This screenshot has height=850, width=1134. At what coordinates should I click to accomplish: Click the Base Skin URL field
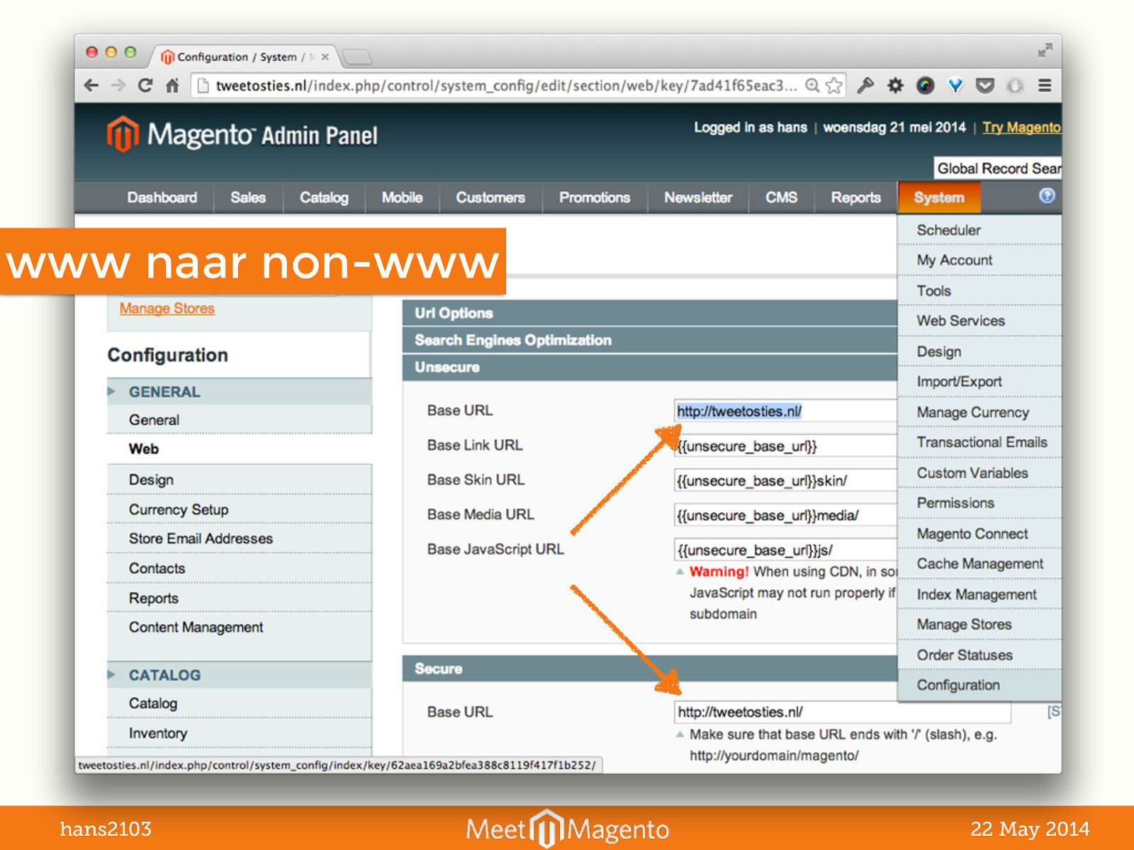(x=785, y=480)
